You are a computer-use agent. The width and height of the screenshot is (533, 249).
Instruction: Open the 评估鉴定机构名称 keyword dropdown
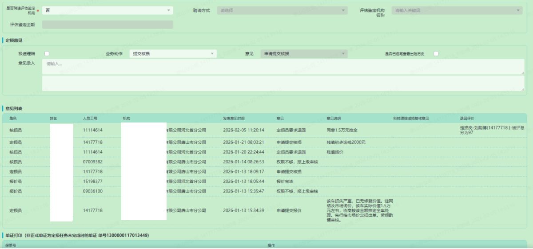[457, 10]
